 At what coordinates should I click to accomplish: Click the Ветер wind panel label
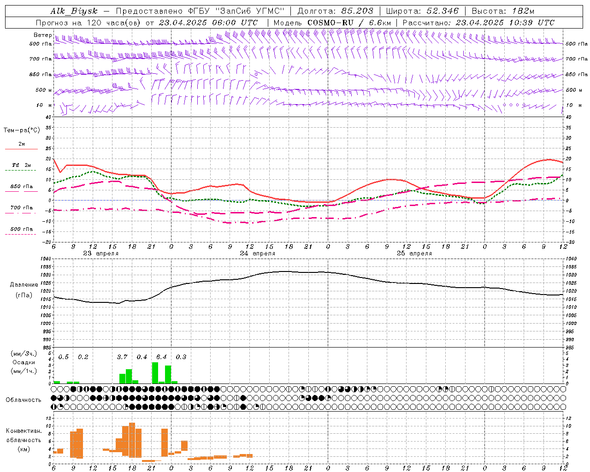(42, 35)
